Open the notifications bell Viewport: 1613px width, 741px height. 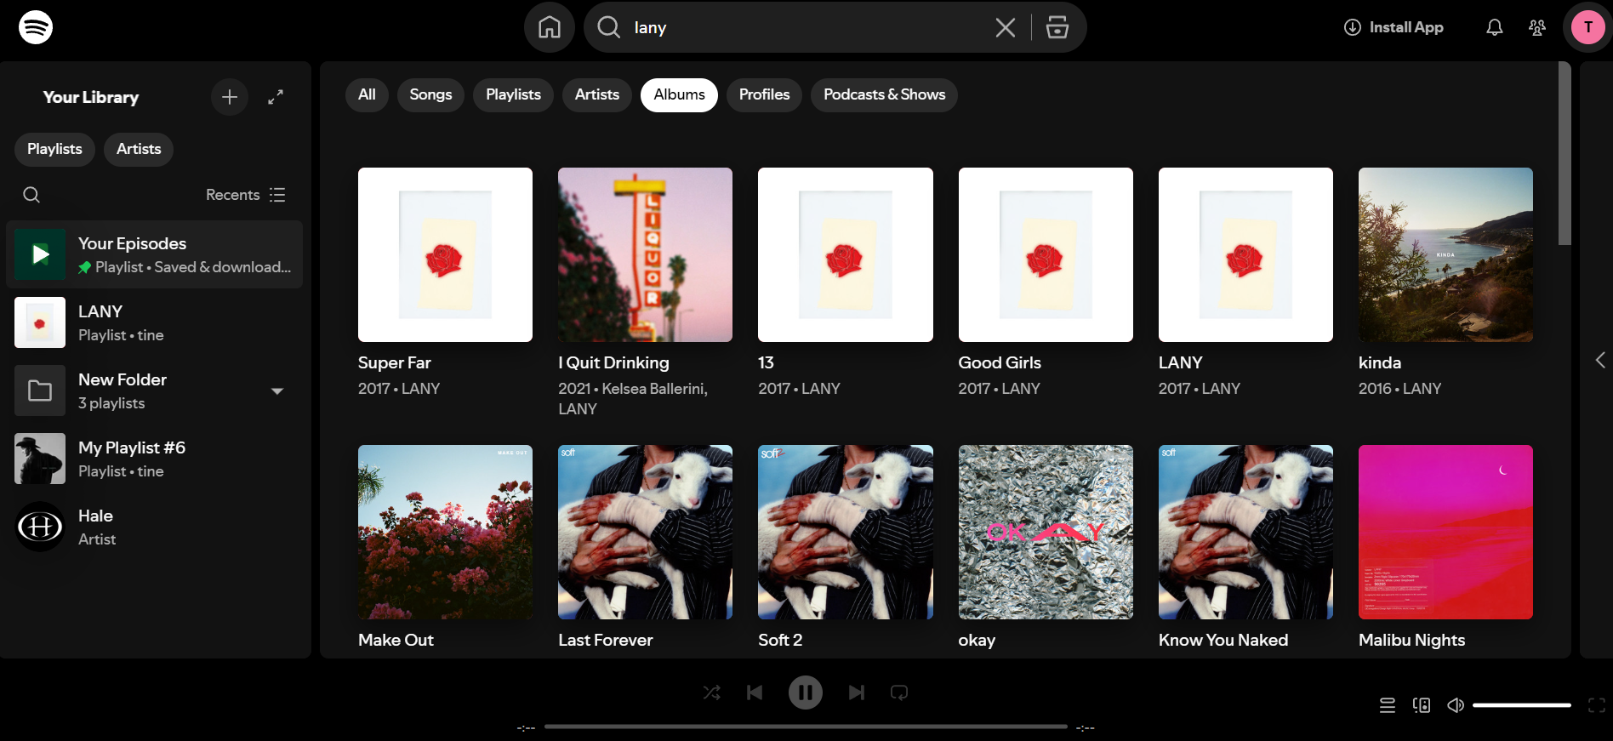tap(1495, 27)
